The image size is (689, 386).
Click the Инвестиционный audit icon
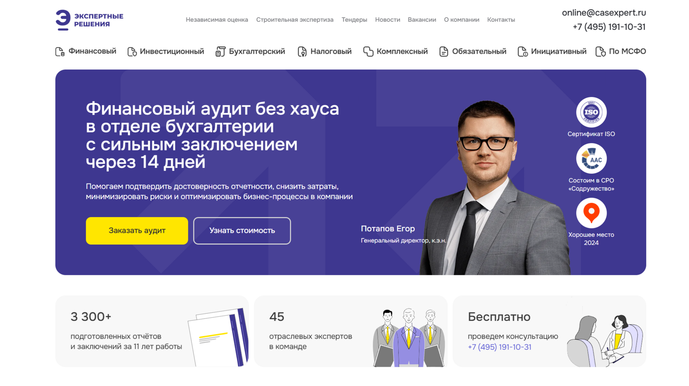point(132,52)
